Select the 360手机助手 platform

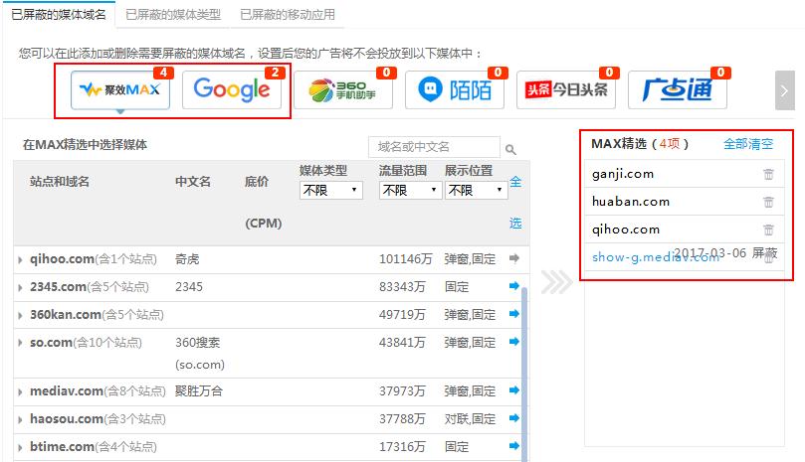click(x=343, y=90)
